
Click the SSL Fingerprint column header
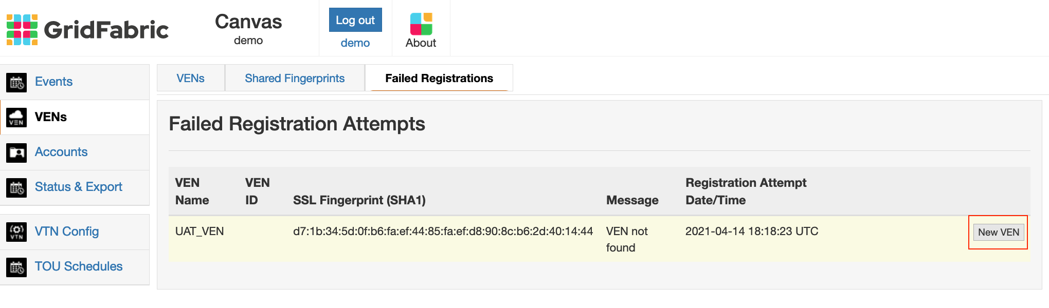click(359, 200)
